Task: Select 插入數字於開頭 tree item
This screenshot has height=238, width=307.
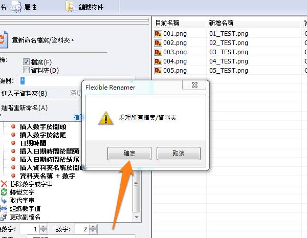Action: click(43, 127)
